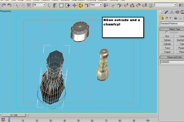The image size is (184, 122).
Task: Open the Mini Curve Editor icon by the track bar
Action: click(x=3, y=120)
